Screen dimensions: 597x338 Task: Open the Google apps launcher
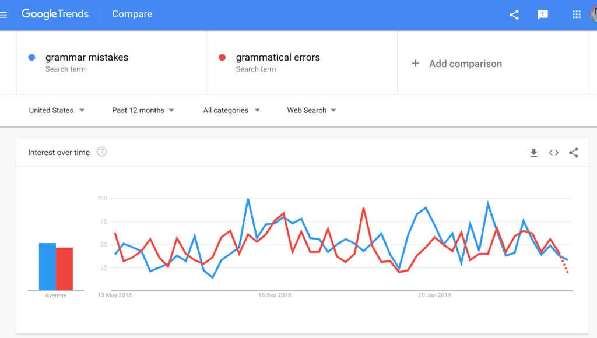coord(576,15)
